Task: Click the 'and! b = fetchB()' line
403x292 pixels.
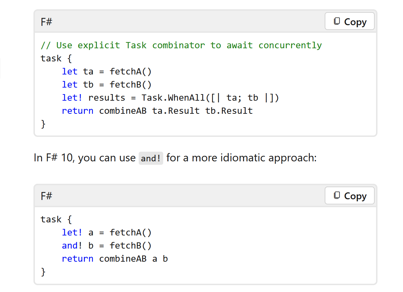Action: pyautogui.click(x=107, y=245)
